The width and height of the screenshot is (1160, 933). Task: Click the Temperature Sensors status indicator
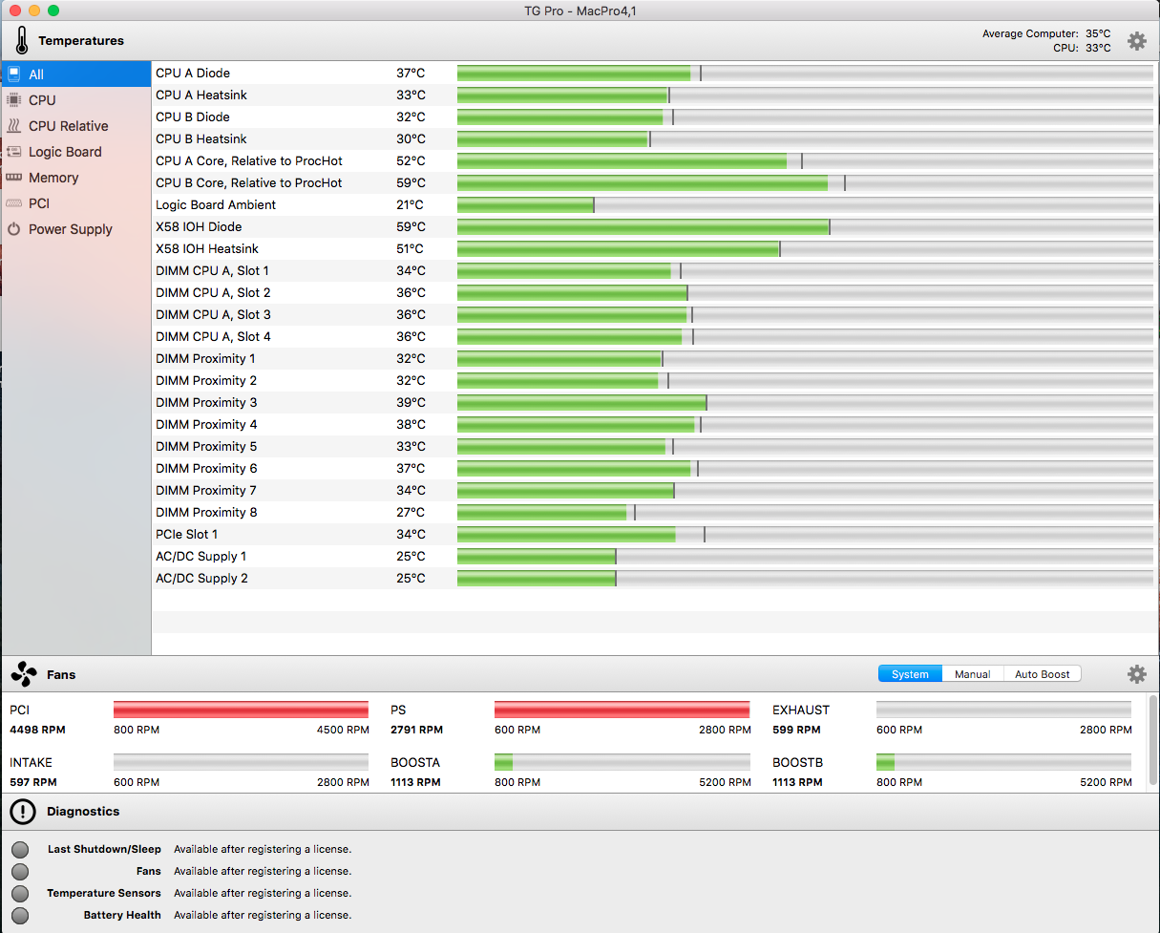tap(20, 894)
